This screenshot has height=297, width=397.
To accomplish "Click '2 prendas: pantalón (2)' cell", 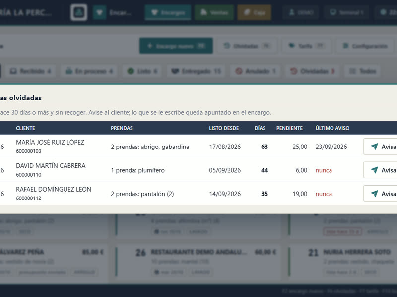I will point(142,194).
